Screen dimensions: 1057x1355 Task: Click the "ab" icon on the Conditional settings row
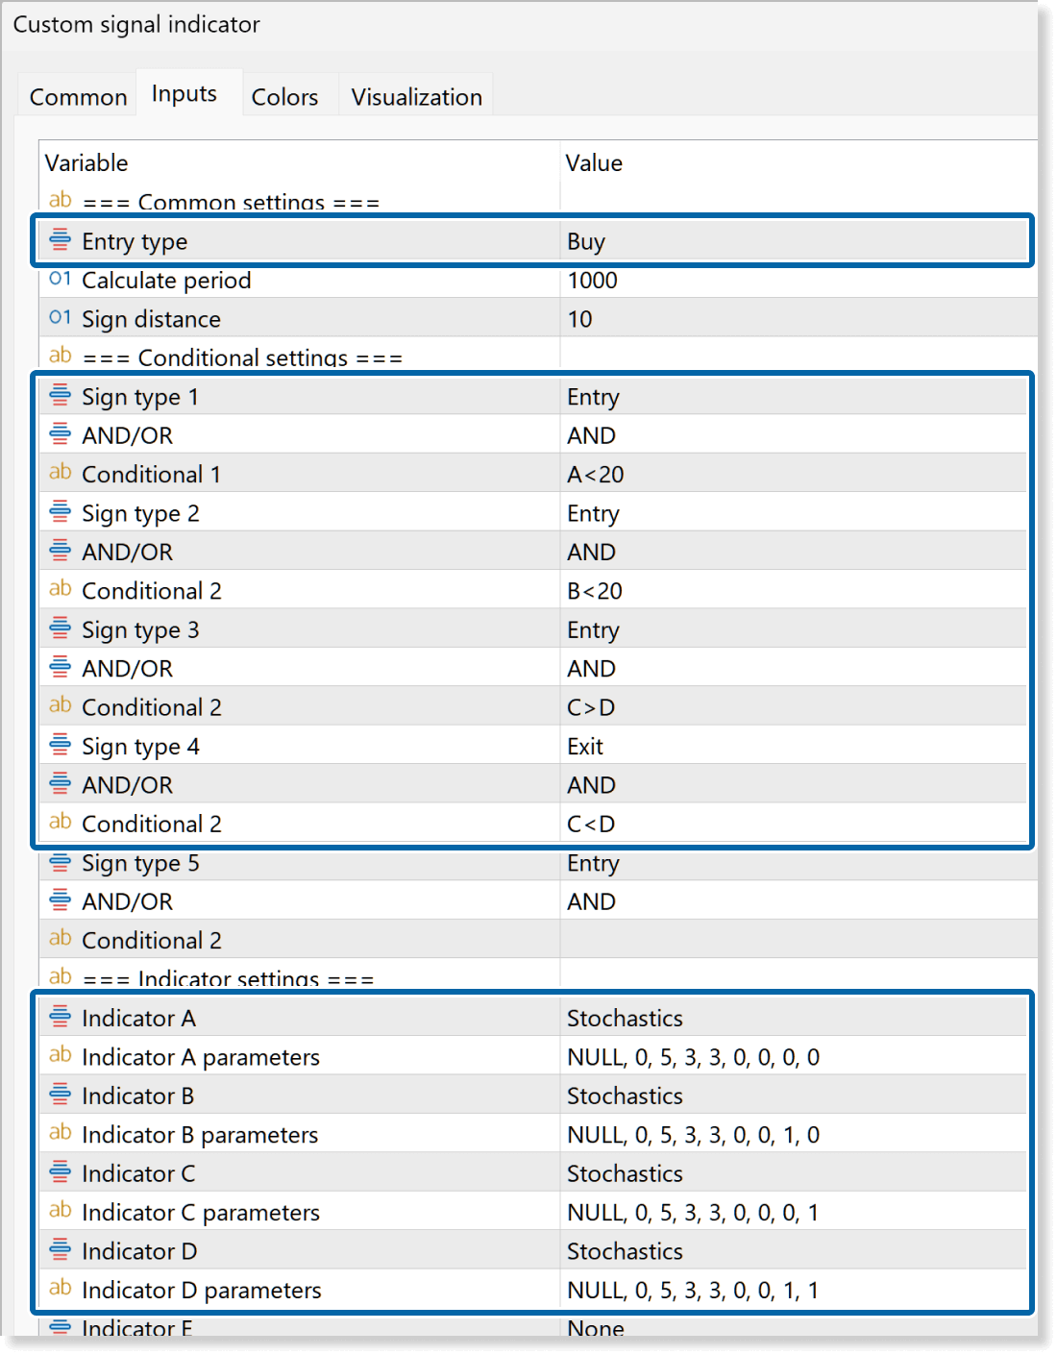[x=59, y=356]
